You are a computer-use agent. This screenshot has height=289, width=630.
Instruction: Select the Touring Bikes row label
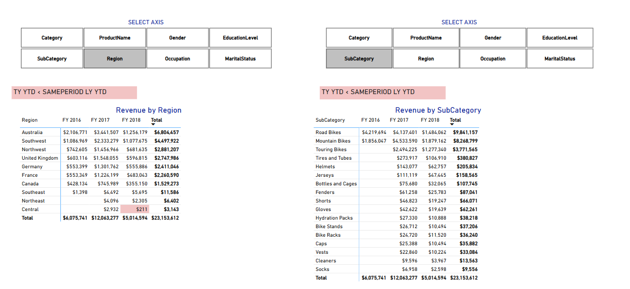tap(331, 149)
